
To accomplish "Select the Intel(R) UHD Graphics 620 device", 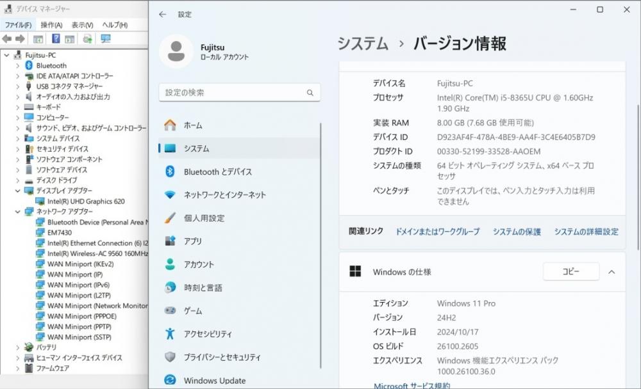I will (x=86, y=202).
